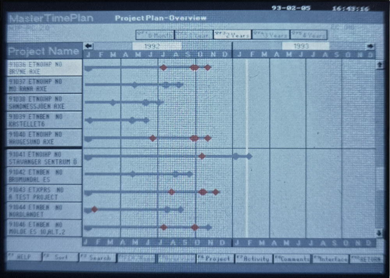The image size is (390, 278).
Task: Select project 91044 NORDLANDET
Action: [44, 211]
